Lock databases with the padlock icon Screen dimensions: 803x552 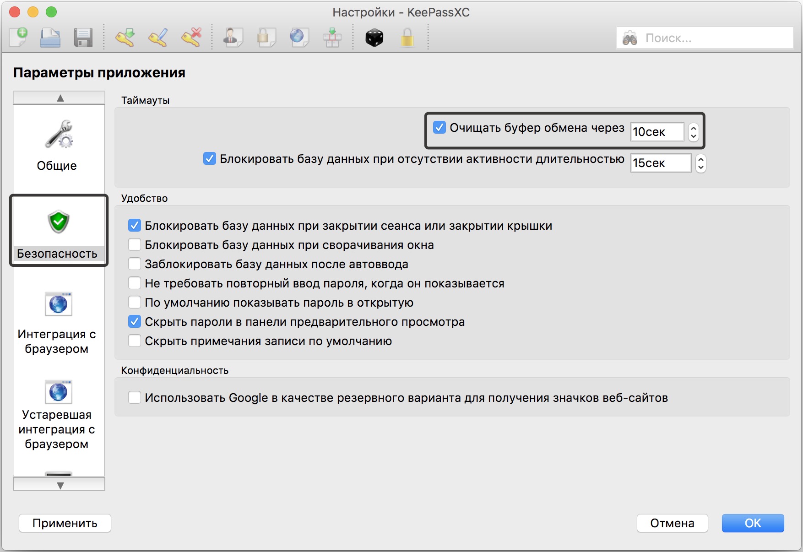pos(407,38)
